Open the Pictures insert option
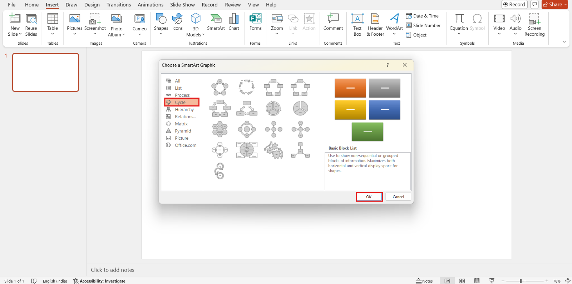The width and height of the screenshot is (572, 284). [x=74, y=24]
